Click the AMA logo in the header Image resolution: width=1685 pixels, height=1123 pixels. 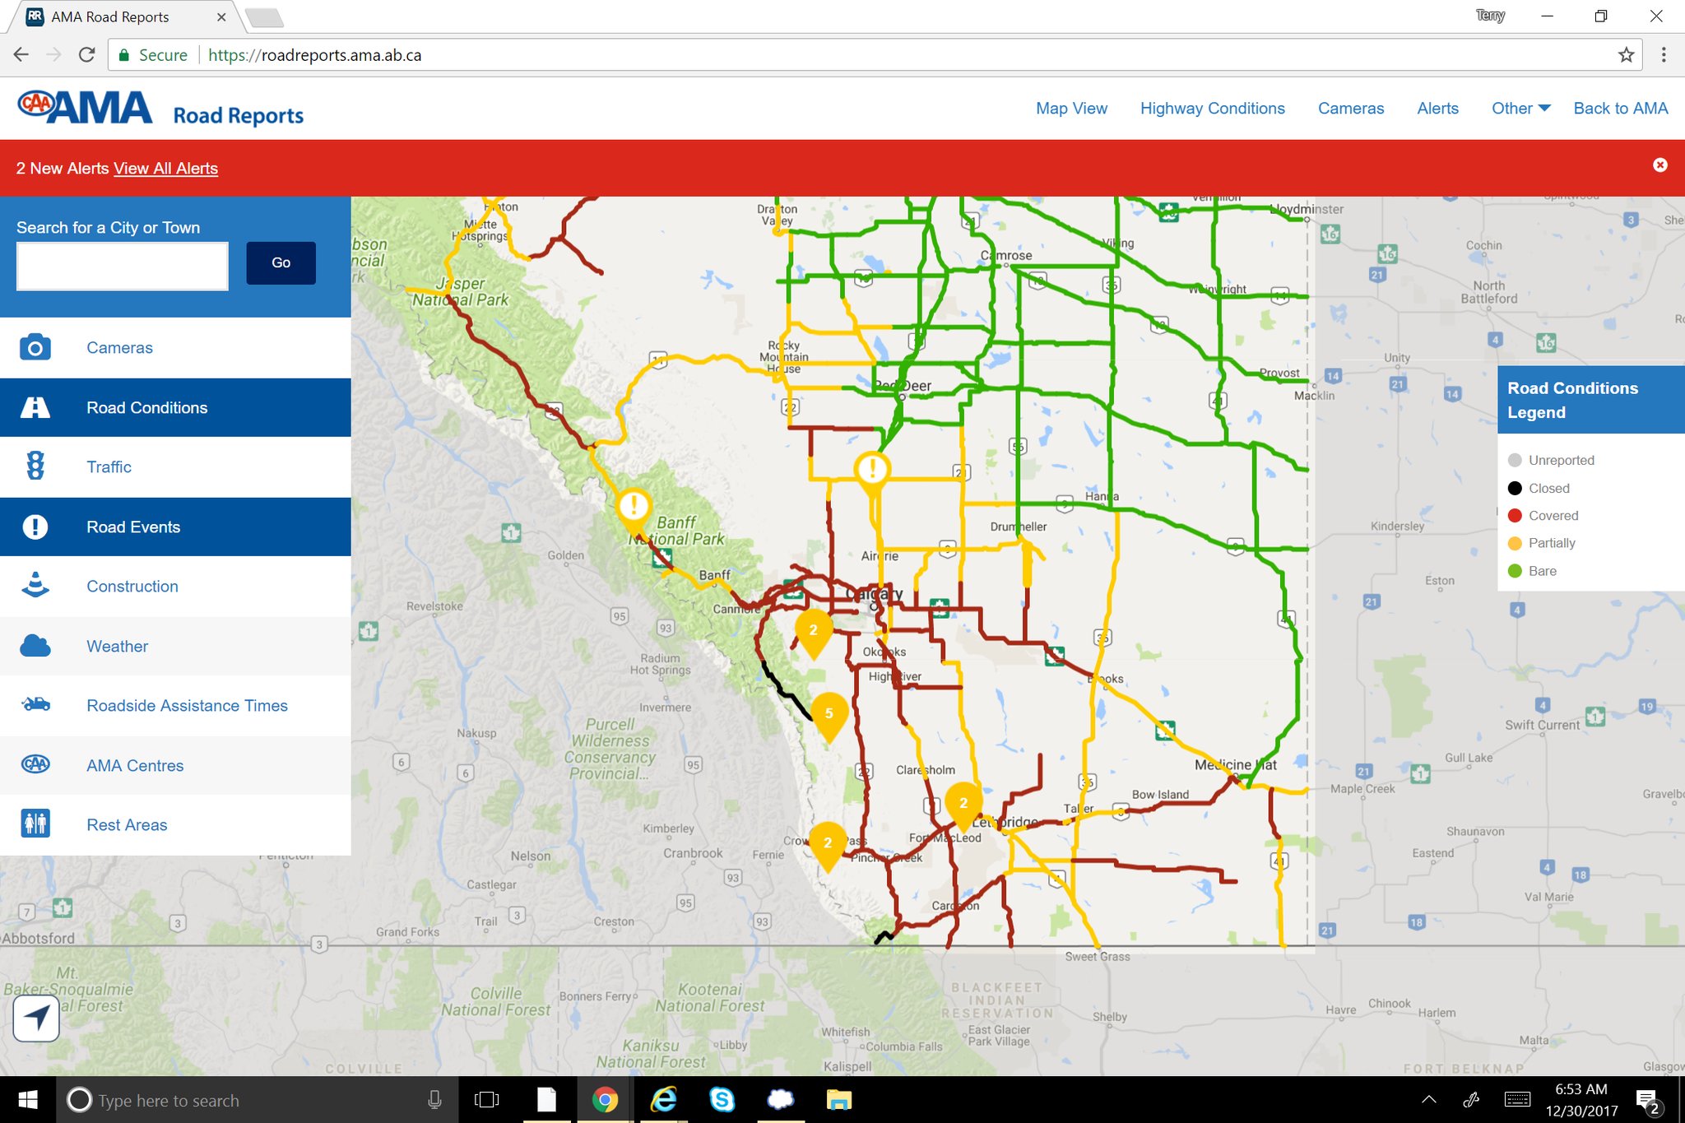click(x=86, y=108)
